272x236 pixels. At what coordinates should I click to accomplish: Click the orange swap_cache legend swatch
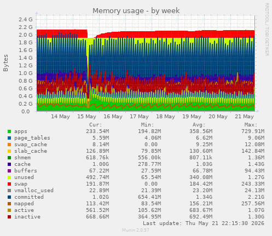pyautogui.click(x=9, y=145)
